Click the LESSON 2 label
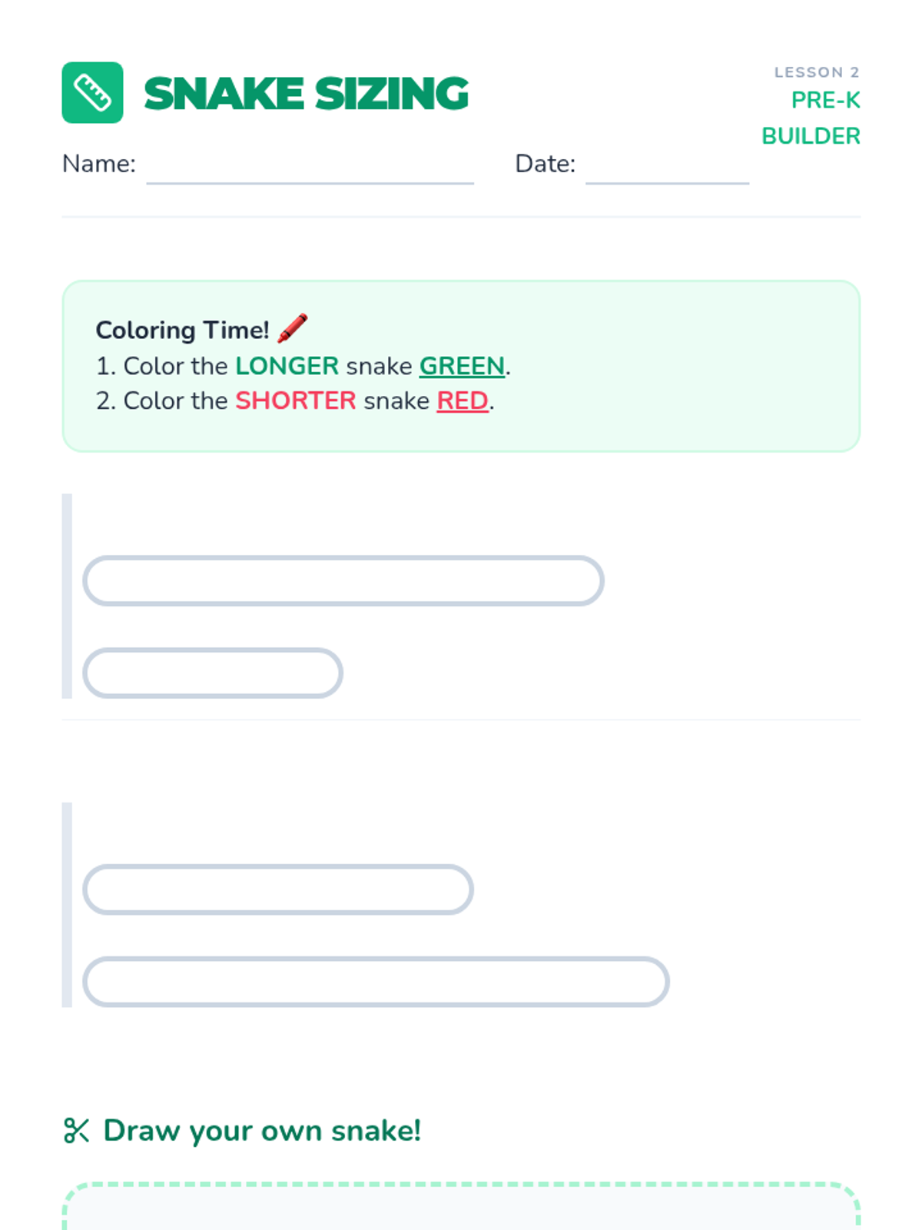 coord(816,72)
